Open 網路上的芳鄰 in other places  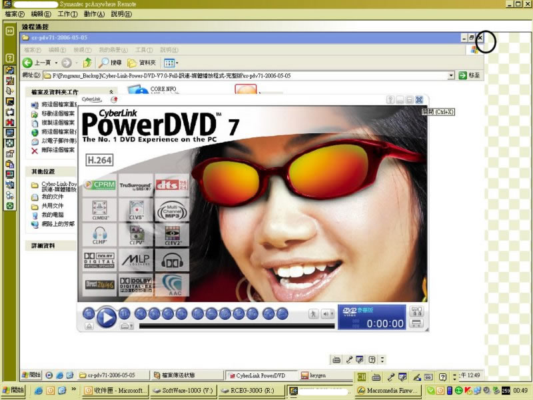coord(53,224)
